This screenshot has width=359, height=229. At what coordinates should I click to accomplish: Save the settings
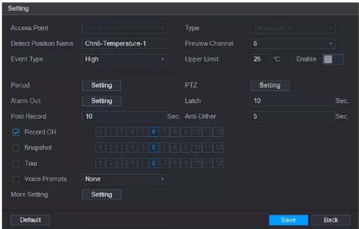pyautogui.click(x=288, y=220)
